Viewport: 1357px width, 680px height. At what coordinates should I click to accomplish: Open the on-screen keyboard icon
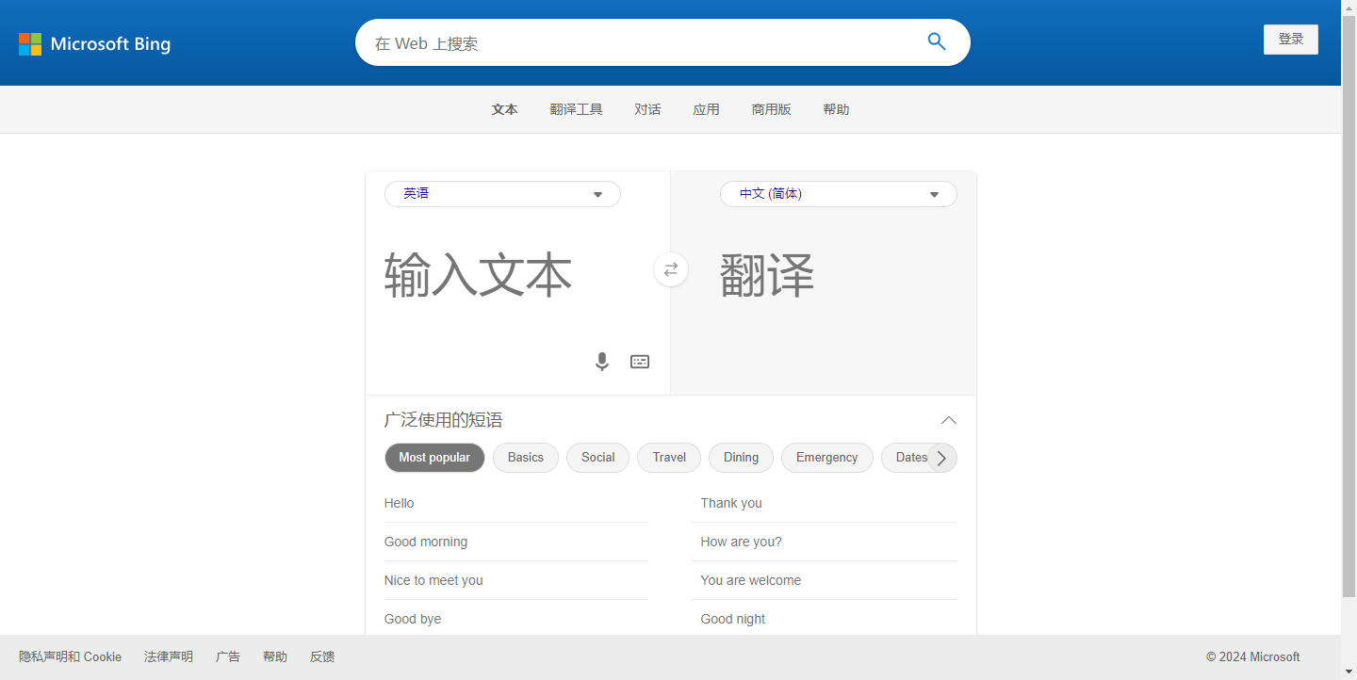640,362
